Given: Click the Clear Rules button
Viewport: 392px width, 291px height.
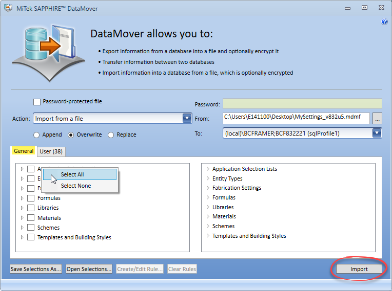Looking at the screenshot, I should [x=182, y=269].
